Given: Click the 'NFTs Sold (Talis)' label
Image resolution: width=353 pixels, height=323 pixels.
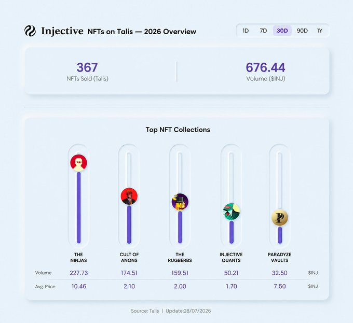Looking at the screenshot, I should [87, 79].
